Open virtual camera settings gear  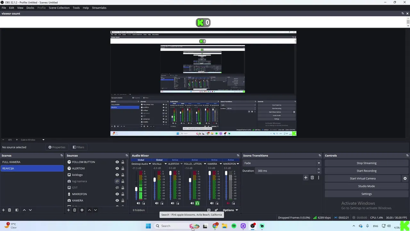tap(405, 178)
